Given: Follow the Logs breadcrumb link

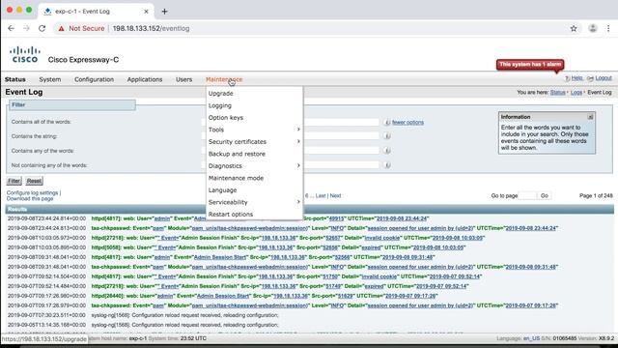Looking at the screenshot, I should (576, 93).
